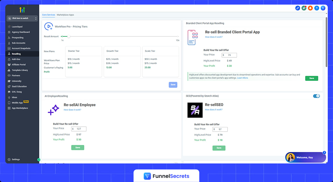Open the 'Welcome, Key' chat widget
The image size is (333, 182).
305,157
